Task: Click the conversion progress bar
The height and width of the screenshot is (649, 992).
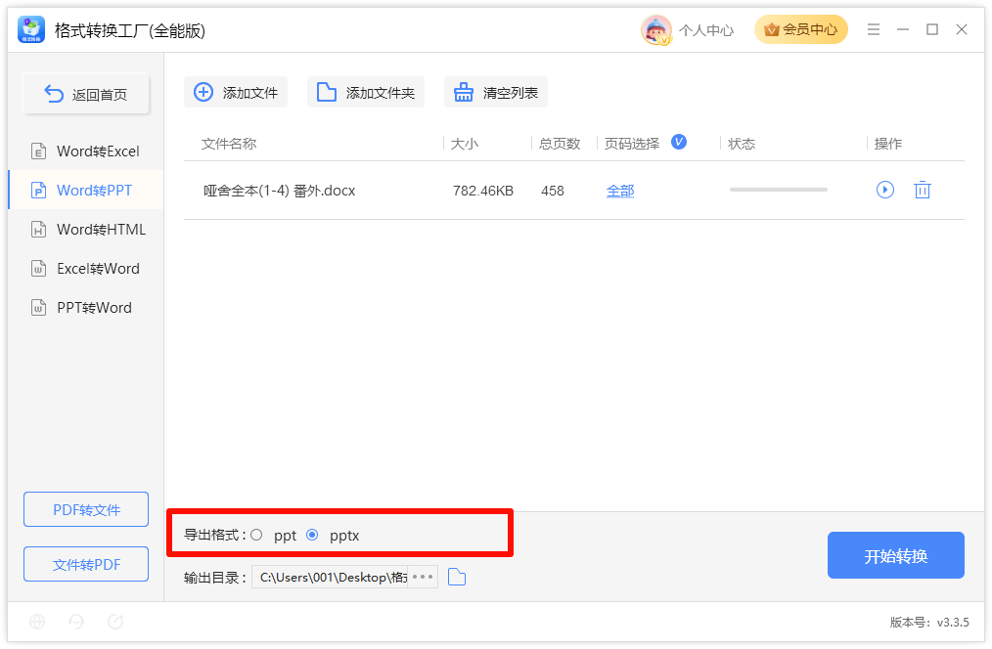Action: (x=778, y=190)
